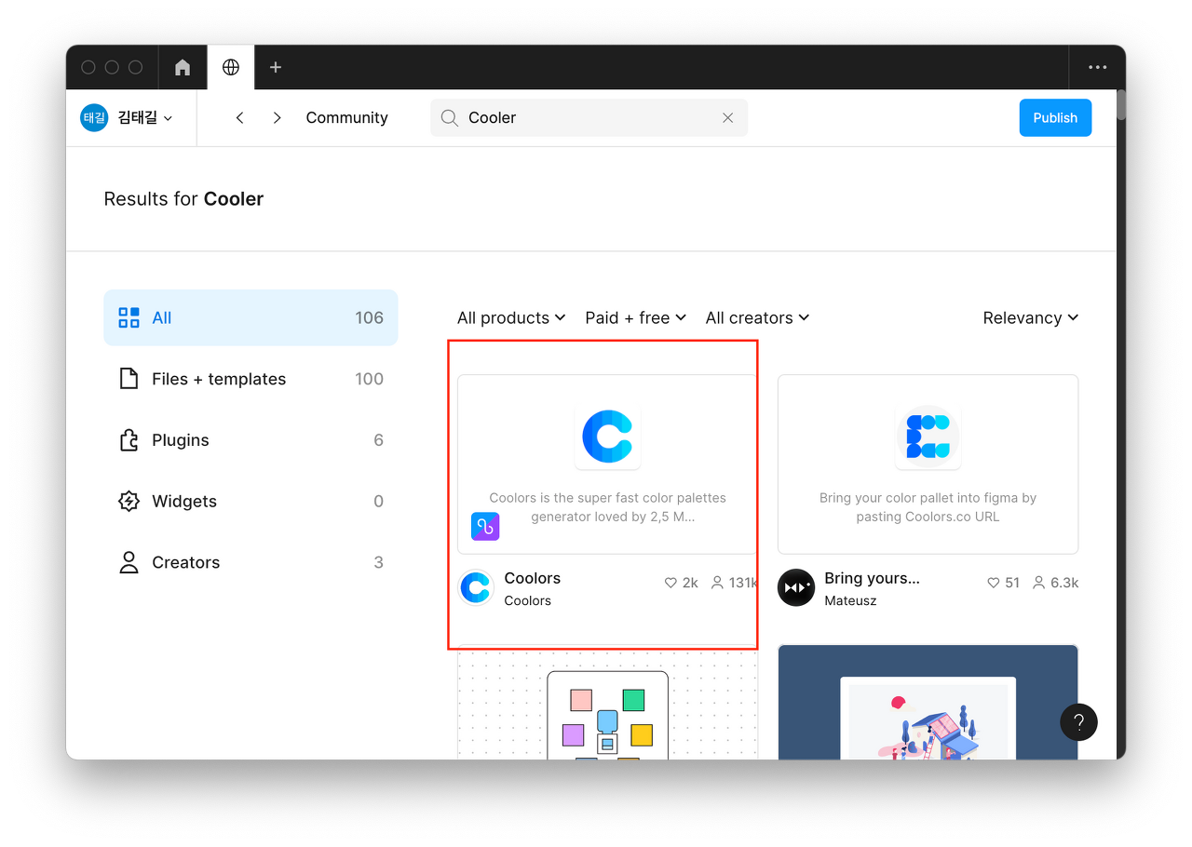Click the Mateusz creator avatar
This screenshot has width=1192, height=847.
click(796, 587)
